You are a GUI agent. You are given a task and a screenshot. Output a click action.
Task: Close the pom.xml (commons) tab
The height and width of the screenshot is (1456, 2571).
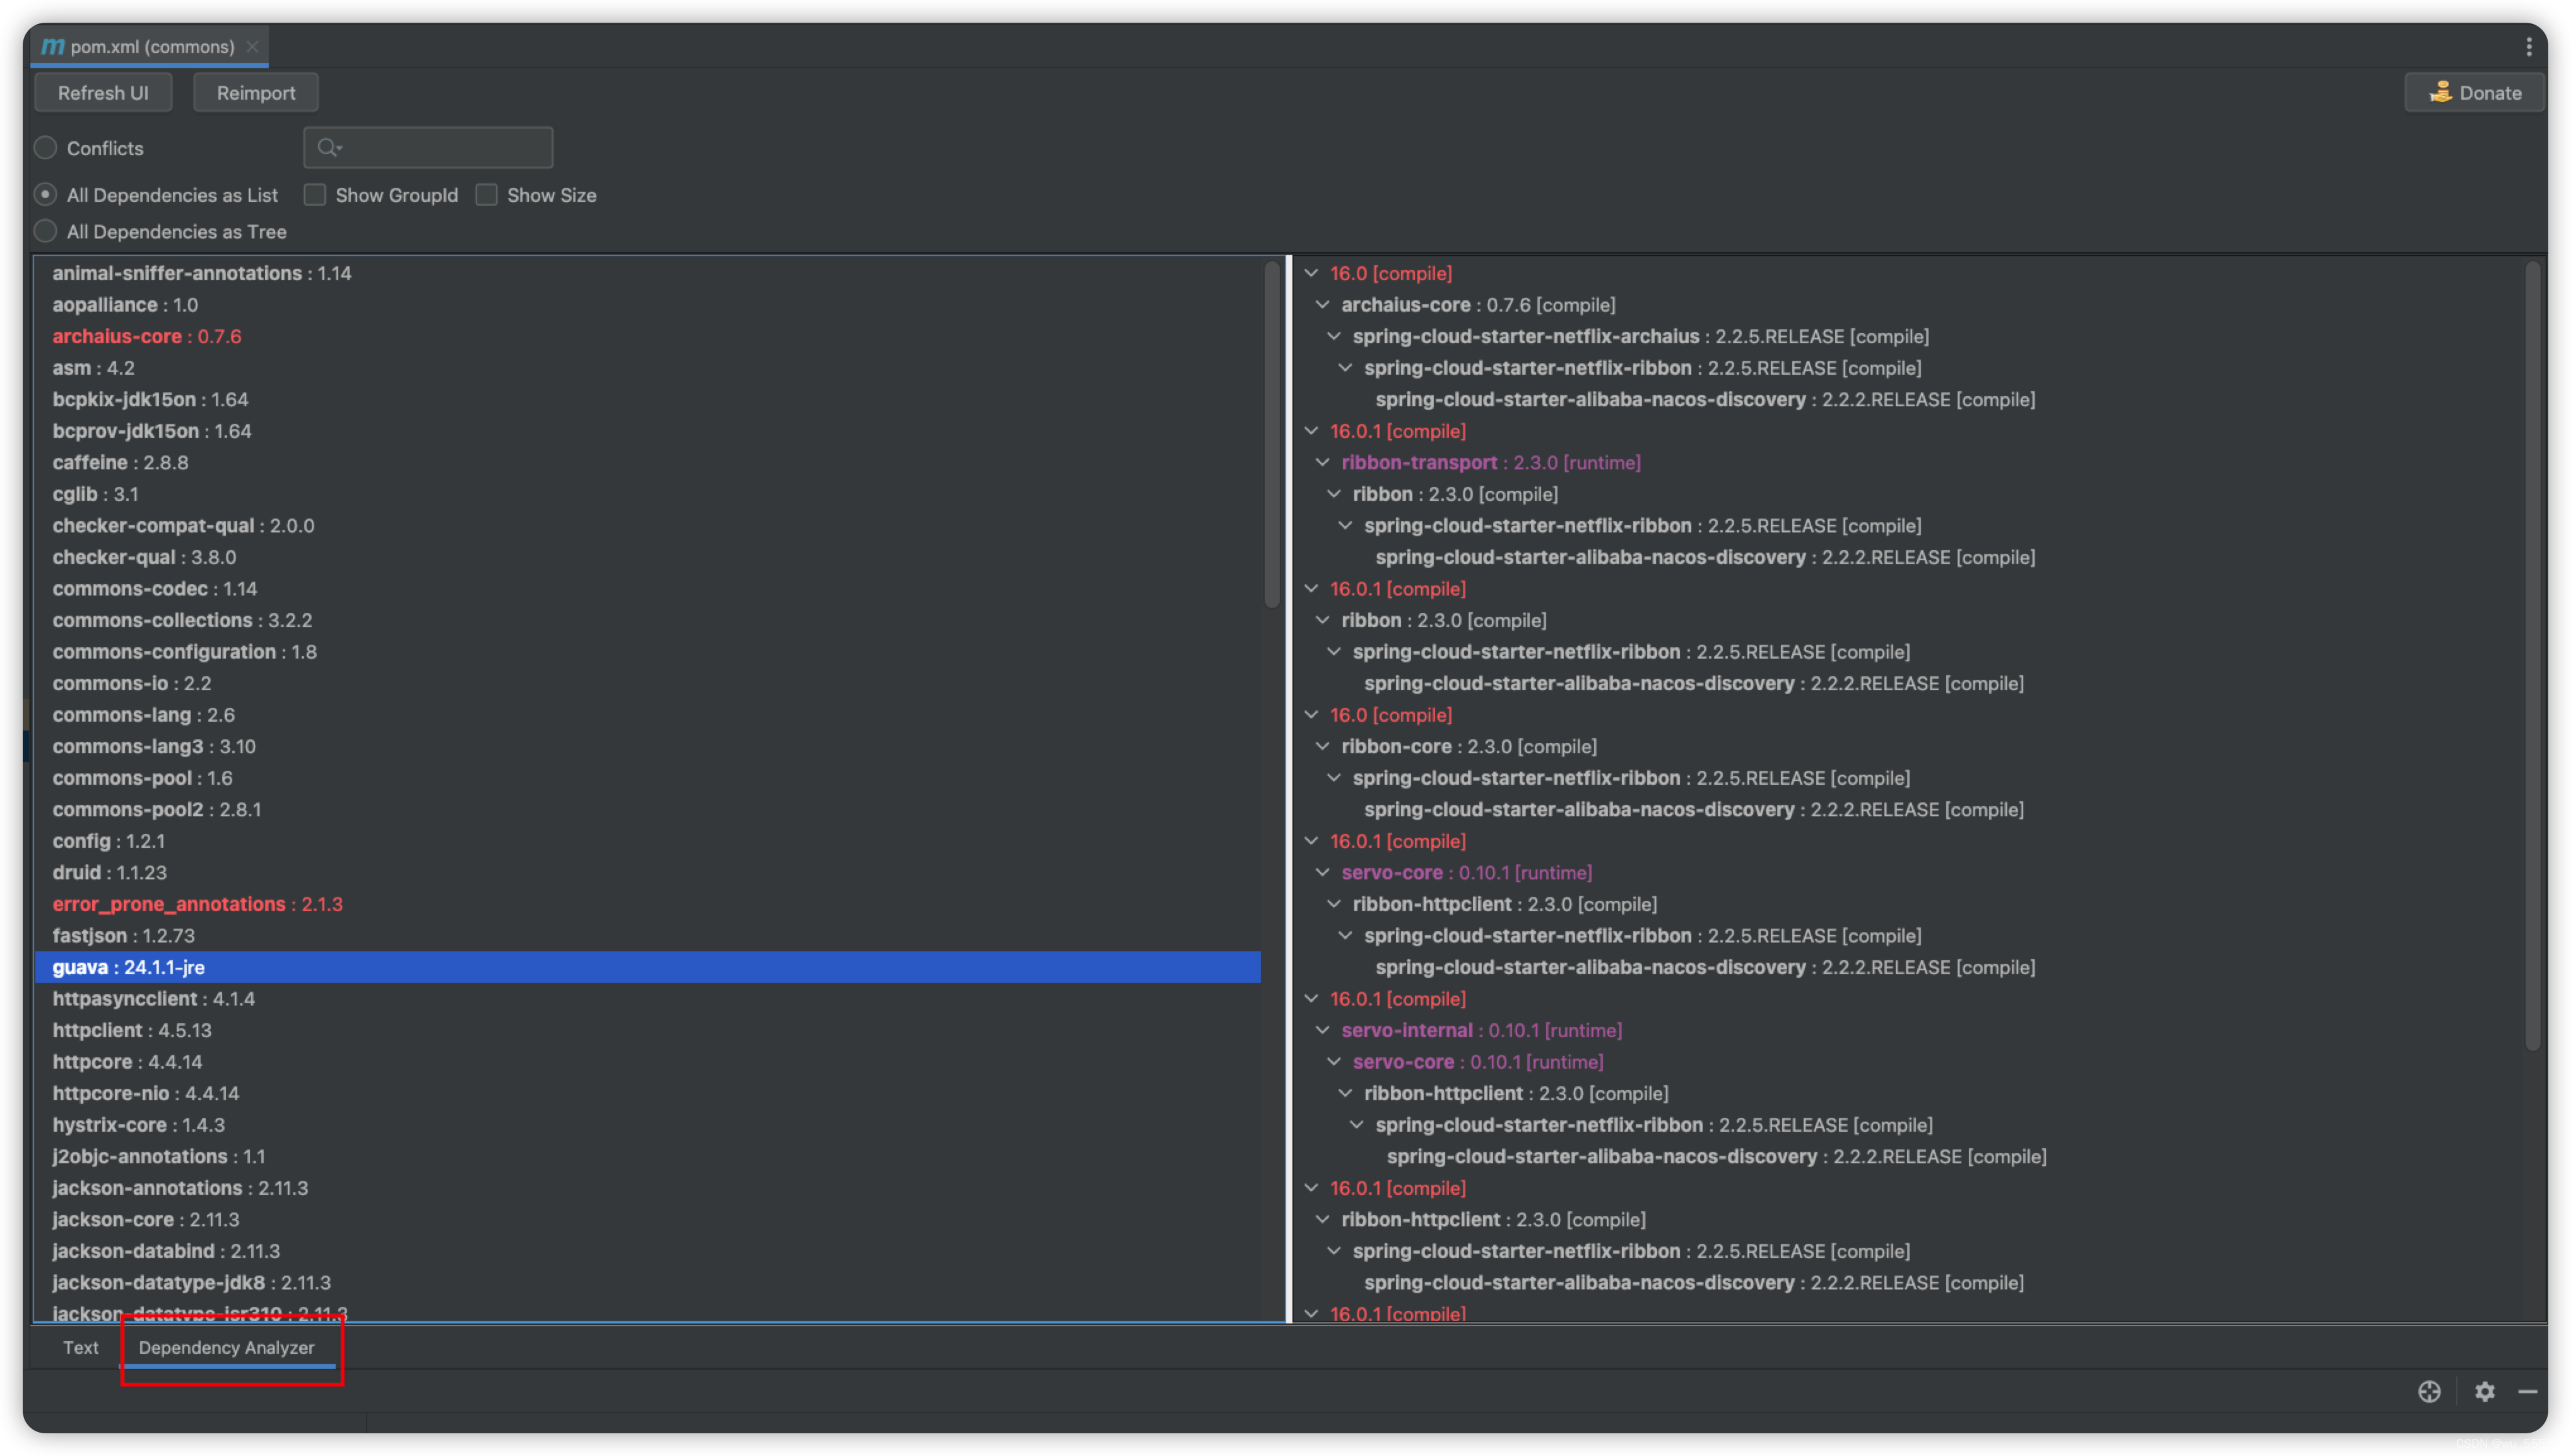pyautogui.click(x=252, y=47)
